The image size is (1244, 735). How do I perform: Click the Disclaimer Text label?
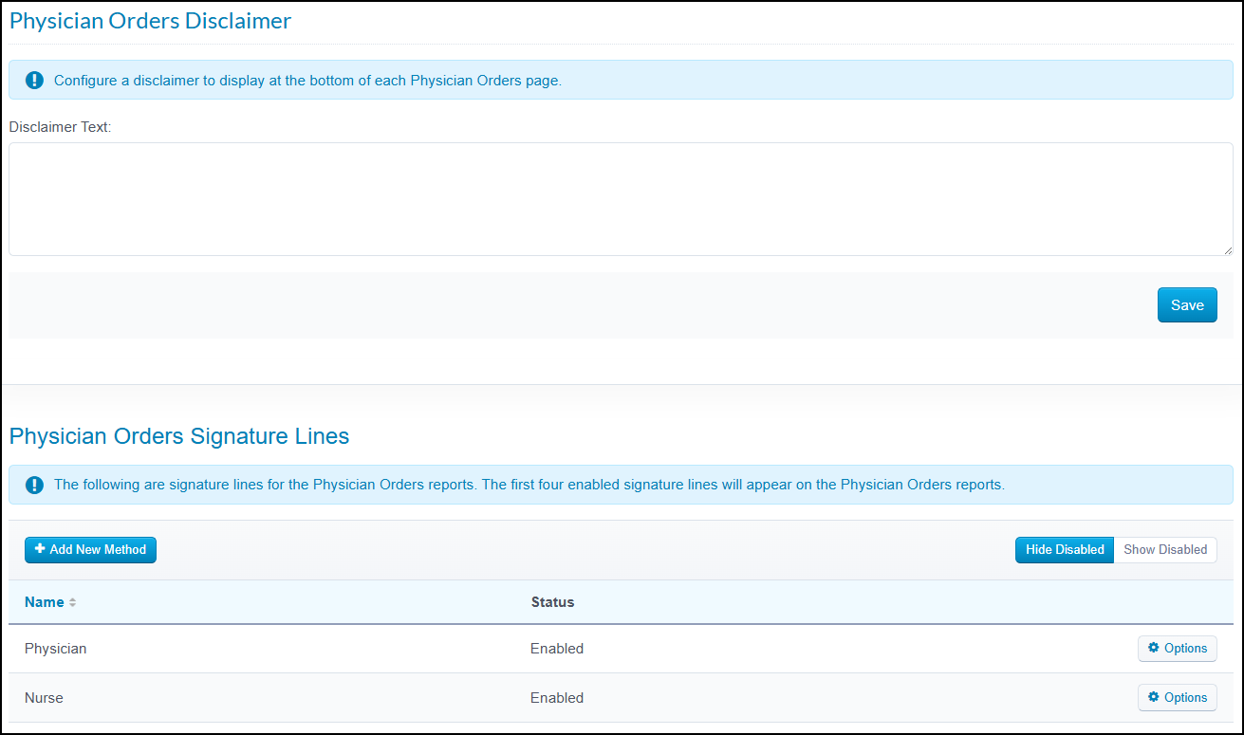coord(60,127)
